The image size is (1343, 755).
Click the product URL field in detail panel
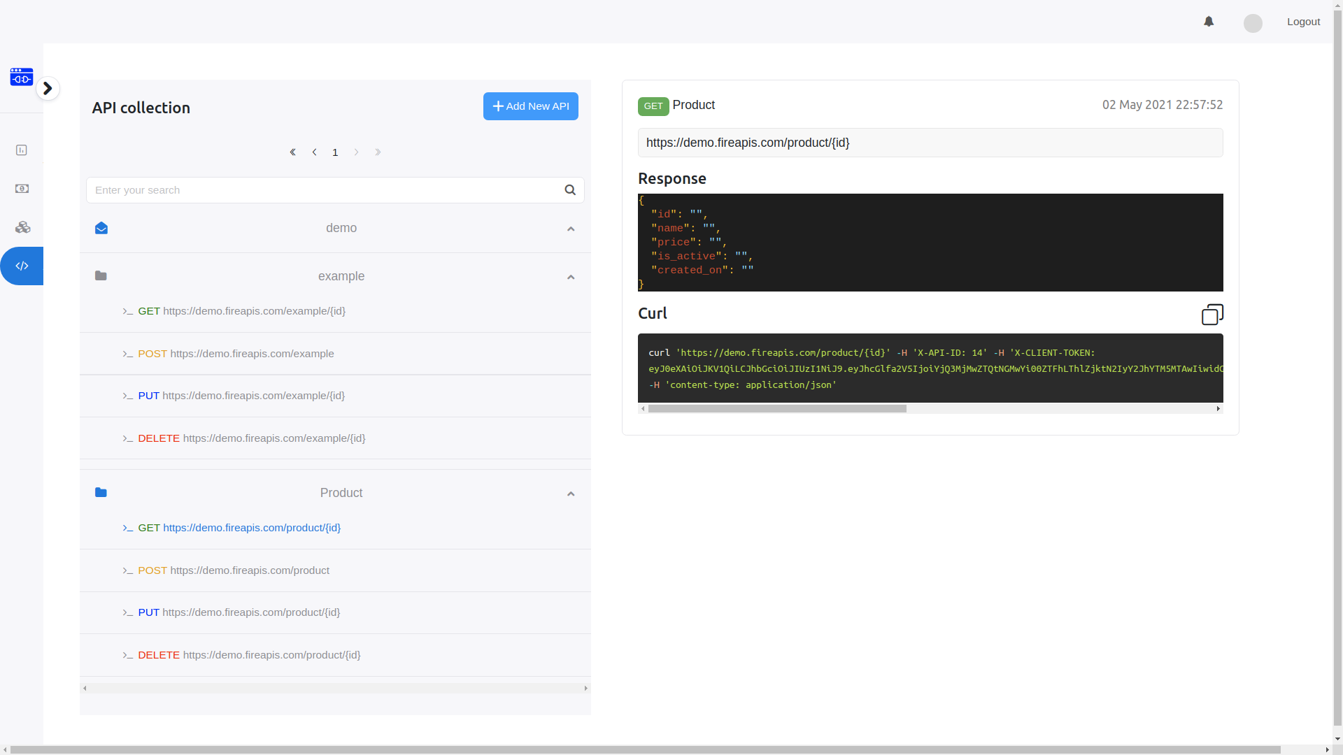tap(930, 143)
